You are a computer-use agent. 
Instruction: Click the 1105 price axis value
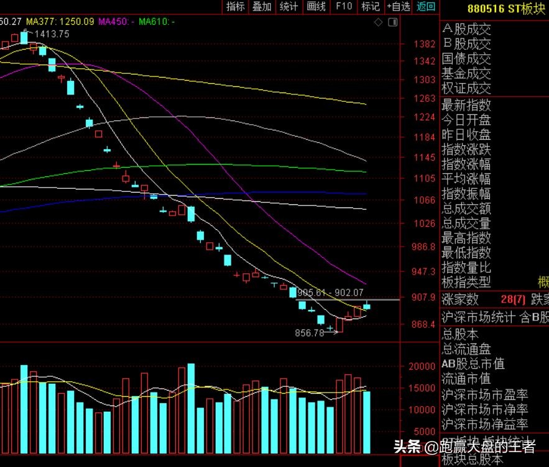[425, 178]
